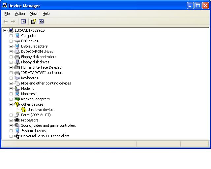
Task: Click the Floppy disk controllers icon
Action: (x=17, y=57)
